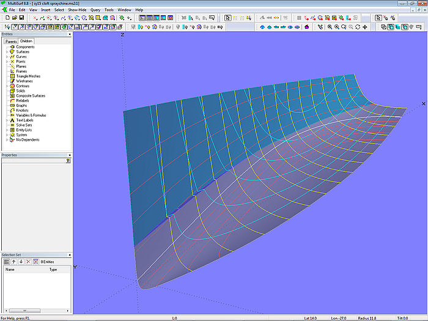Close the Entities panel
This screenshot has width=428, height=321.
[69, 34]
